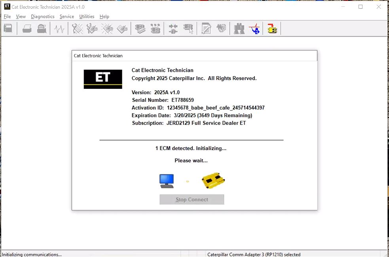Click the 'Version: 2025A v1.0' line
Image resolution: width=389 pixels, height=257 pixels.
pyautogui.click(x=156, y=92)
